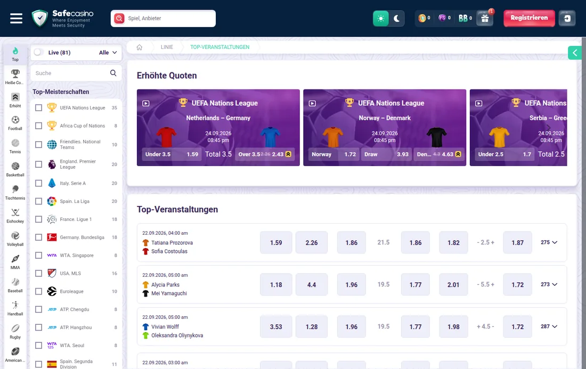Click the login arrow icon
Image resolution: width=586 pixels, height=369 pixels.
click(x=567, y=18)
